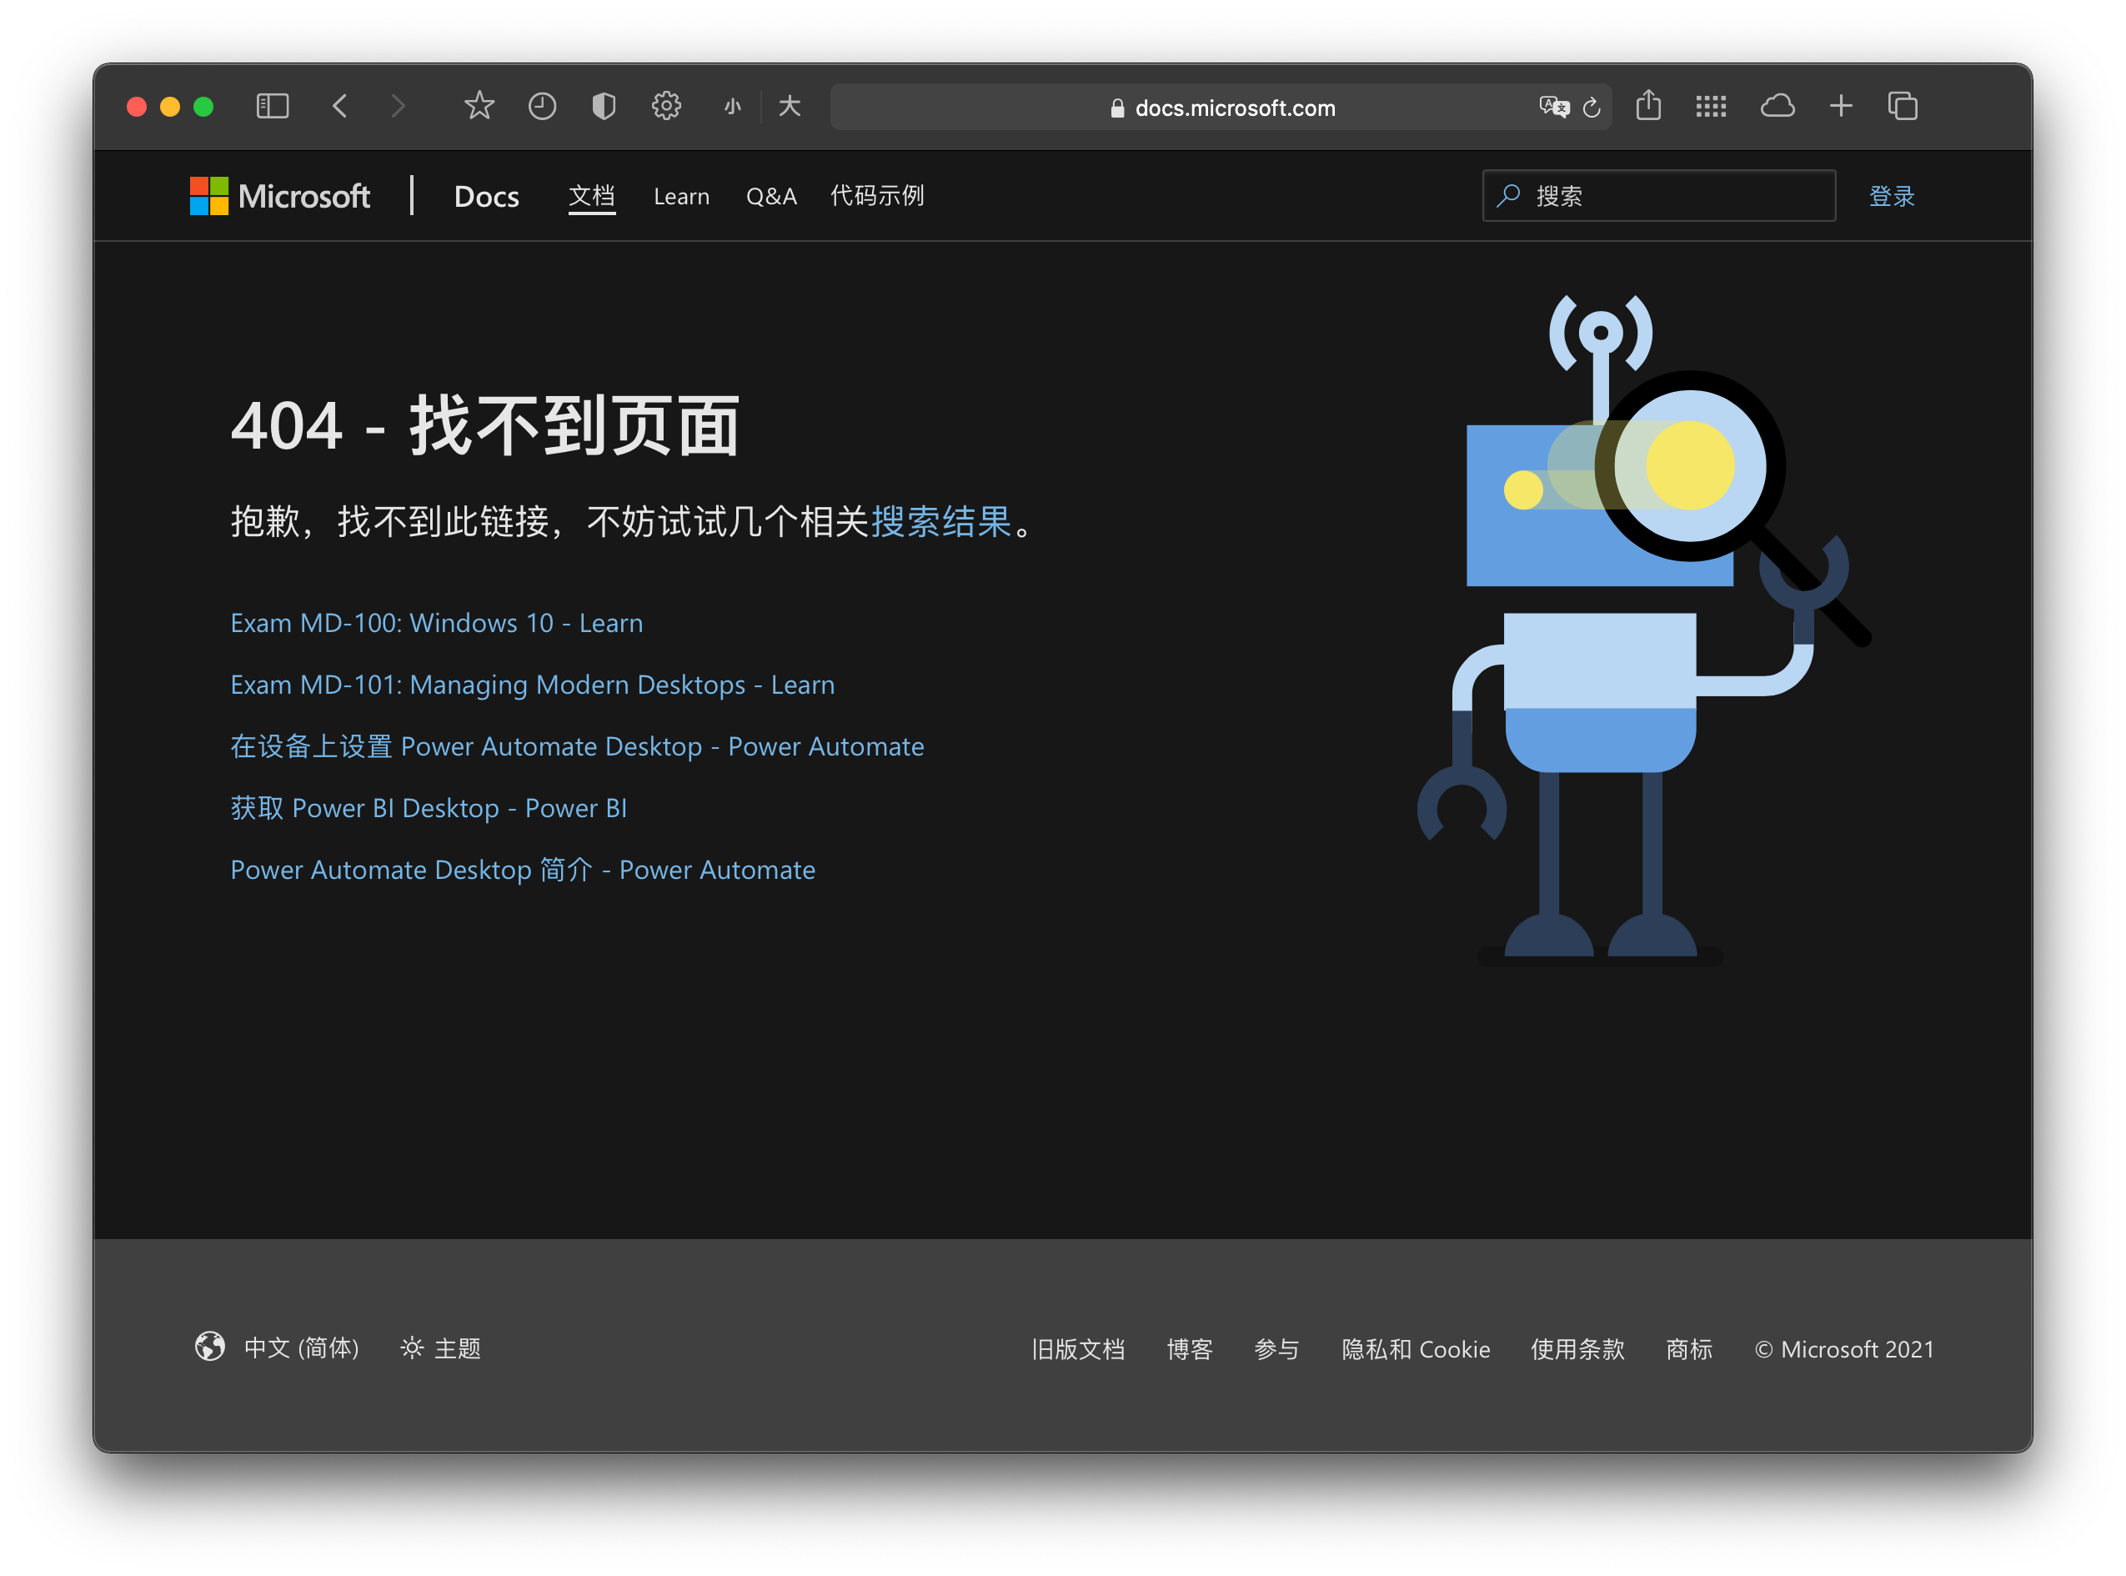Open the share sheet icon

1648,106
